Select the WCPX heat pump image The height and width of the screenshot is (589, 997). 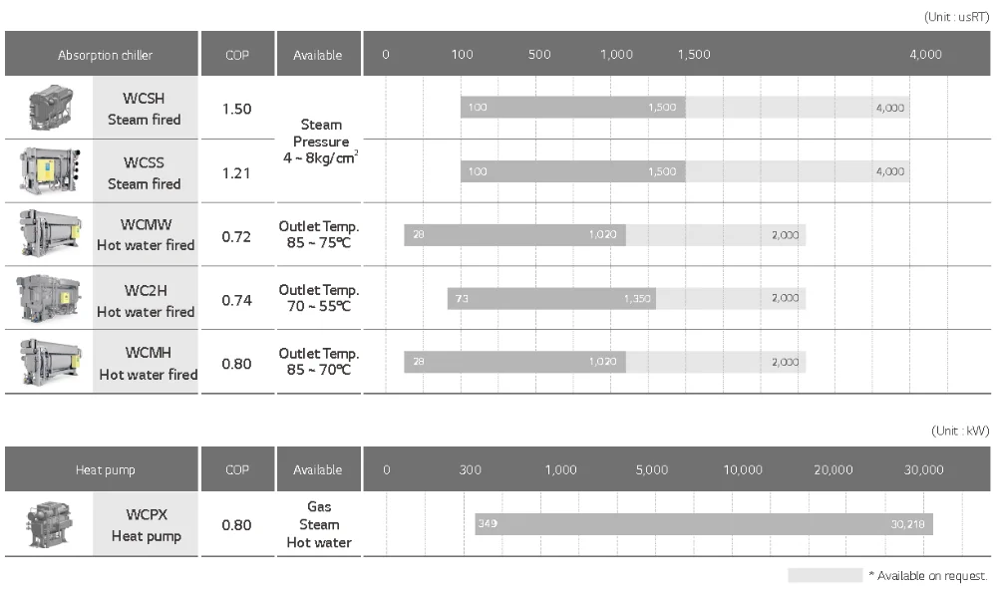[48, 524]
